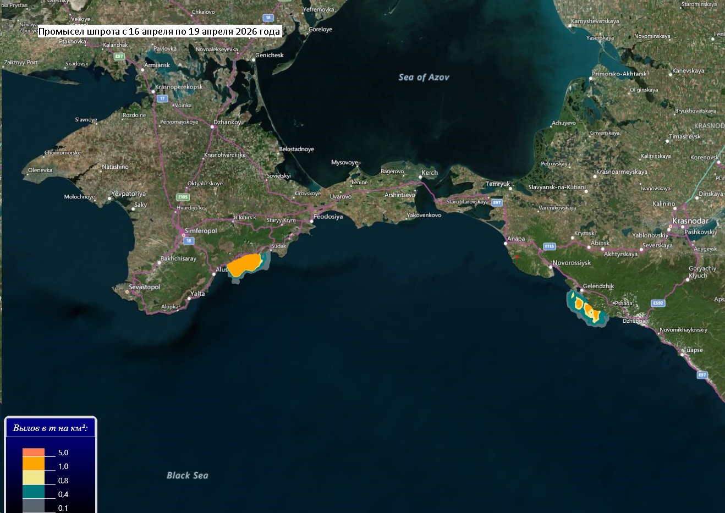Click the Krasnodar city label
725x513 pixels.
coord(690,221)
